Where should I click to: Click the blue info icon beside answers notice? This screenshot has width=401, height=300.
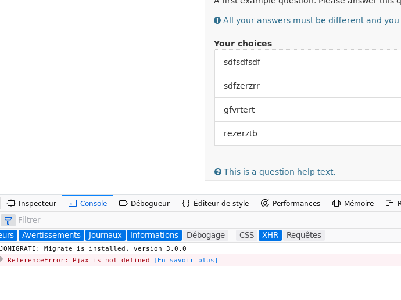217,20
